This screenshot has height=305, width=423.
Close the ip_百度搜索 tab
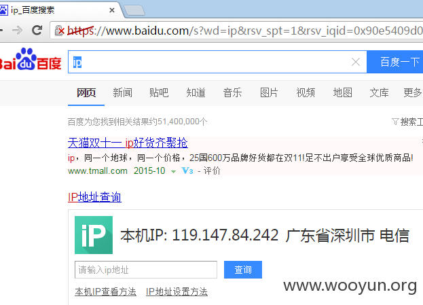[112, 10]
